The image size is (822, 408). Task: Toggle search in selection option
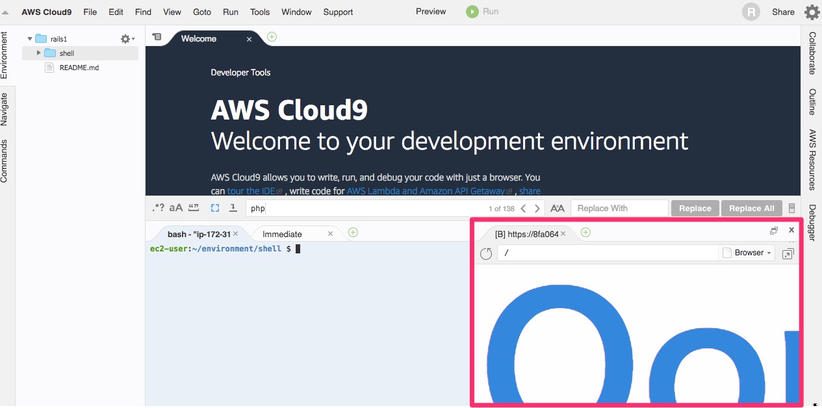(x=215, y=208)
